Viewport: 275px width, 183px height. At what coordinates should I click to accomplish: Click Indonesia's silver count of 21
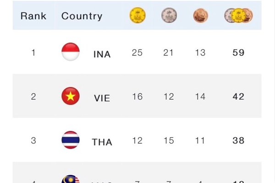pyautogui.click(x=169, y=53)
